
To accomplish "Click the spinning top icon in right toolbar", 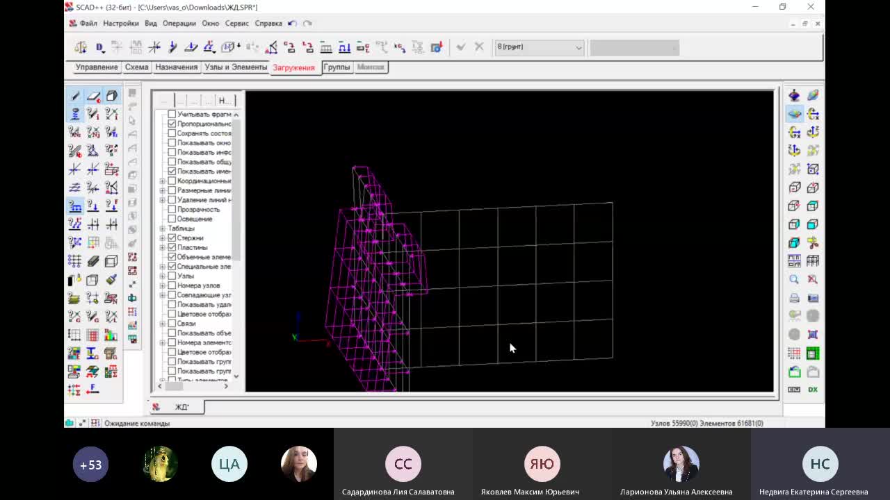I will click(794, 95).
